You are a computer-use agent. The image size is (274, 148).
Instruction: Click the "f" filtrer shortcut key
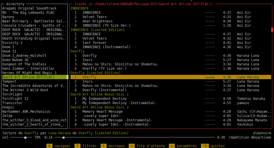click(x=77, y=146)
